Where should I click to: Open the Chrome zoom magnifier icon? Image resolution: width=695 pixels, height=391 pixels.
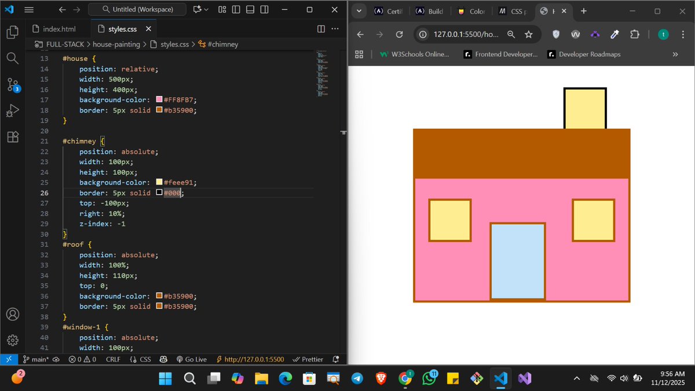coord(511,35)
